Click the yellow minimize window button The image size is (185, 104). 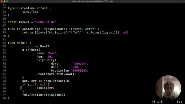point(4,1)
